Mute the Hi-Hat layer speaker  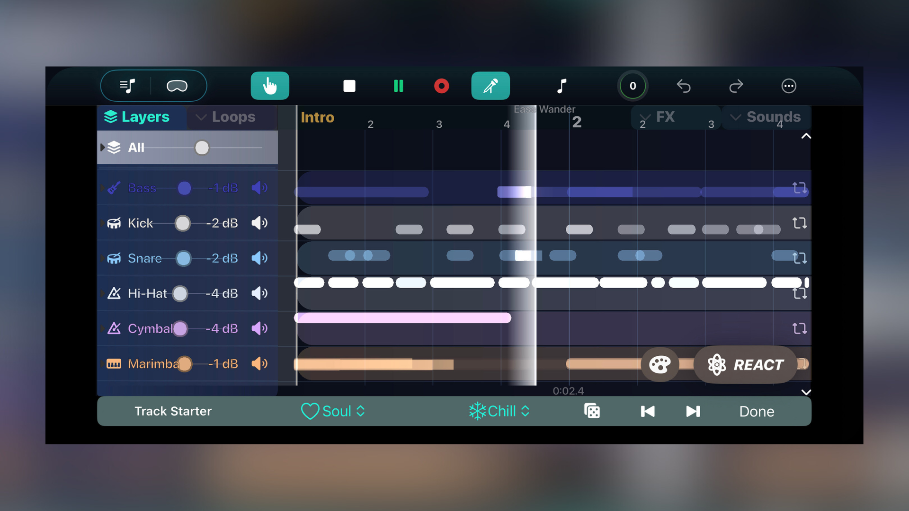(x=259, y=293)
